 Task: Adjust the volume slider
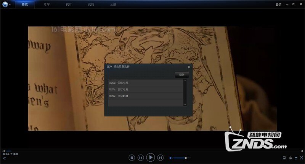182,158
